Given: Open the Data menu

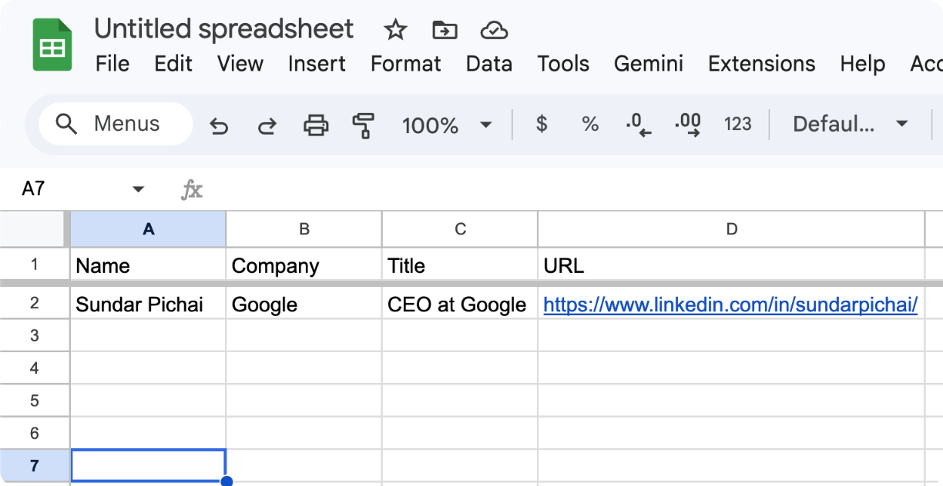Looking at the screenshot, I should pyautogui.click(x=488, y=64).
